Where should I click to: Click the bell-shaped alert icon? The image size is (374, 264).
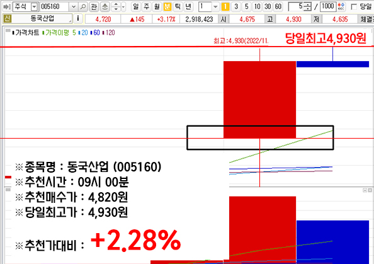105,7
